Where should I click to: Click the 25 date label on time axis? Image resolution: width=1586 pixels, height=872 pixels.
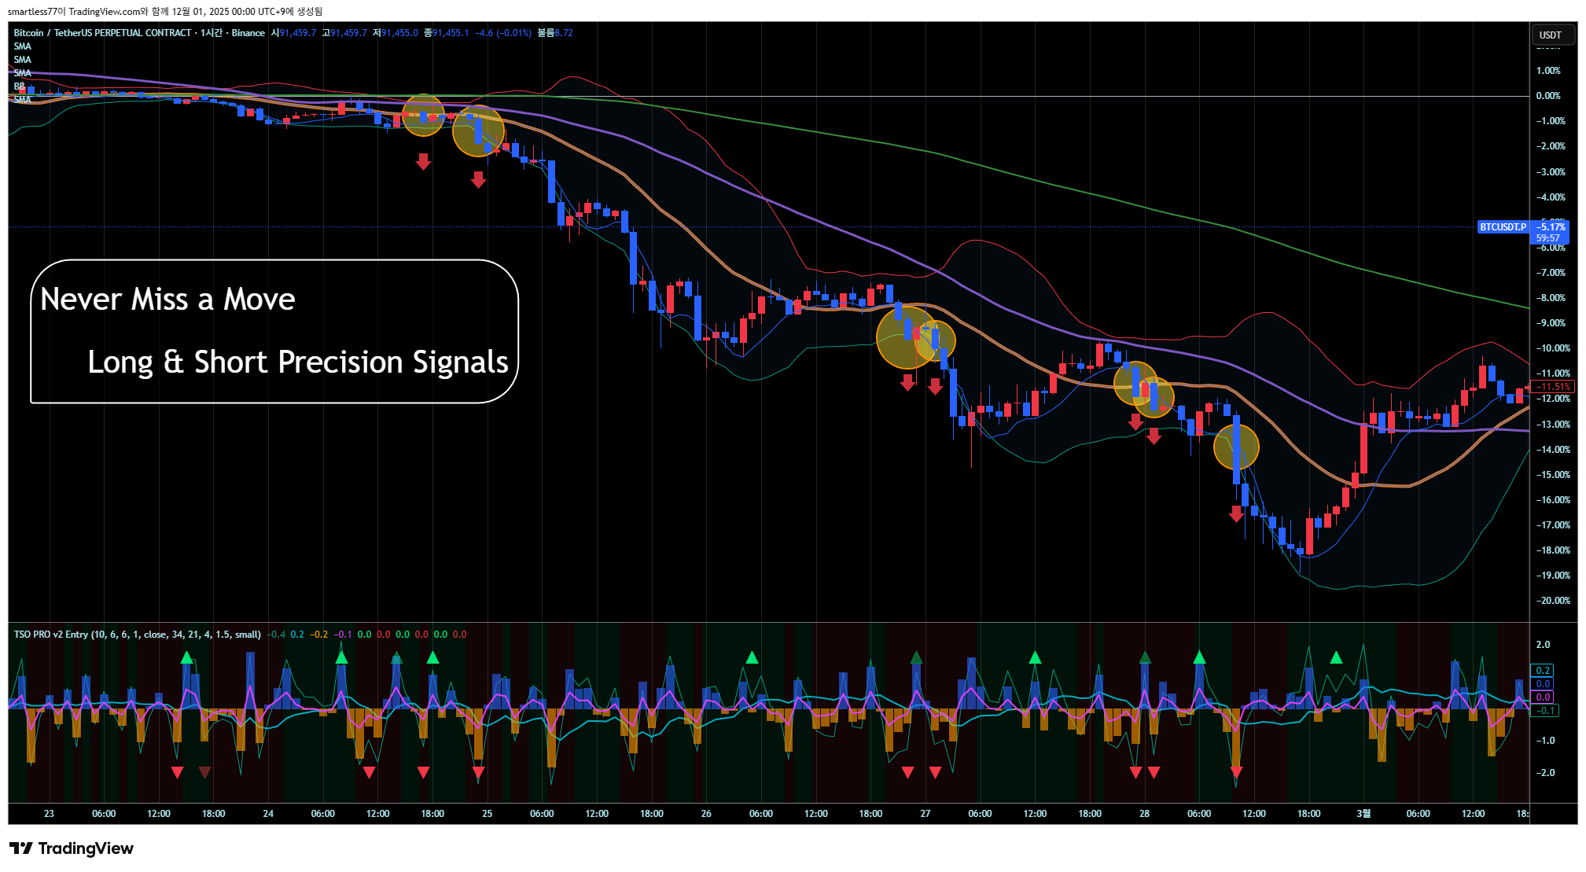[487, 814]
